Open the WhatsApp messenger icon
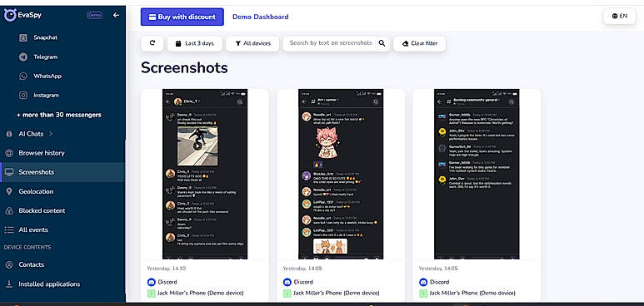The width and height of the screenshot is (644, 306). click(x=23, y=76)
